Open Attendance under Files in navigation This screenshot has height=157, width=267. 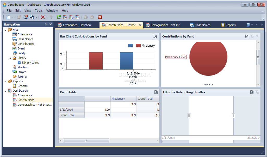tap(25, 34)
